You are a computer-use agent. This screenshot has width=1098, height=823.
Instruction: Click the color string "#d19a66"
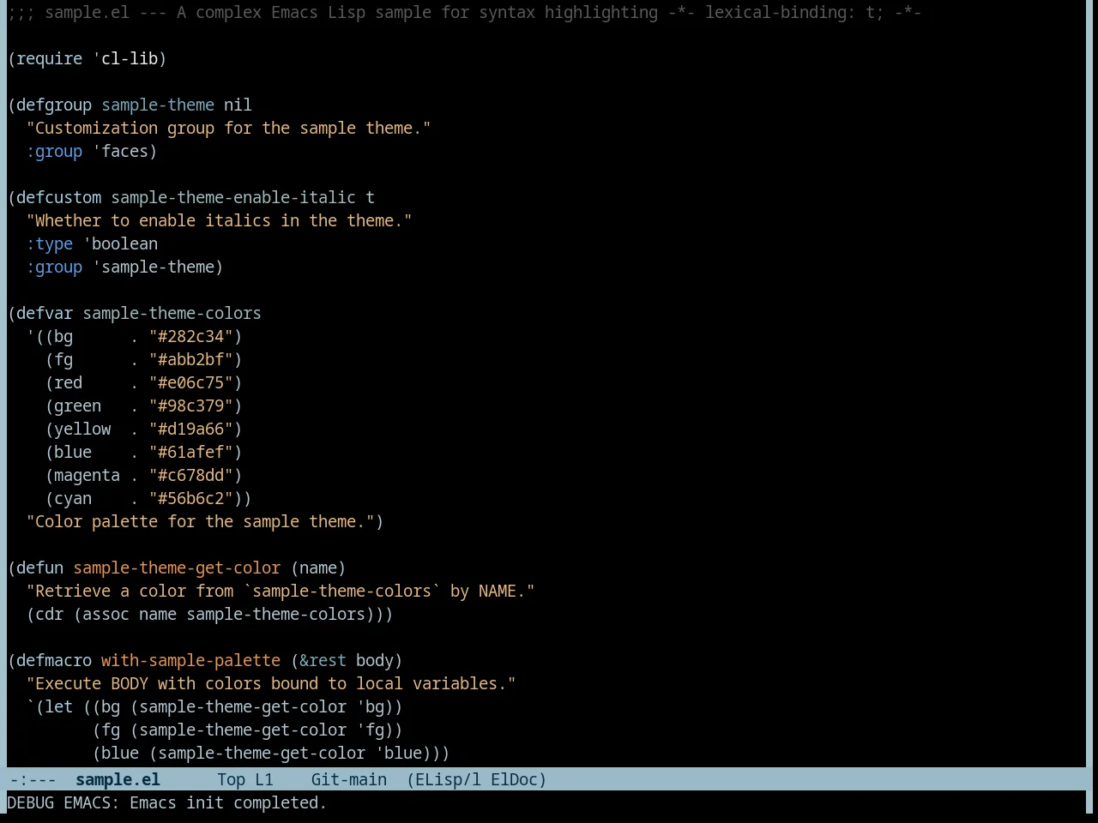point(190,429)
